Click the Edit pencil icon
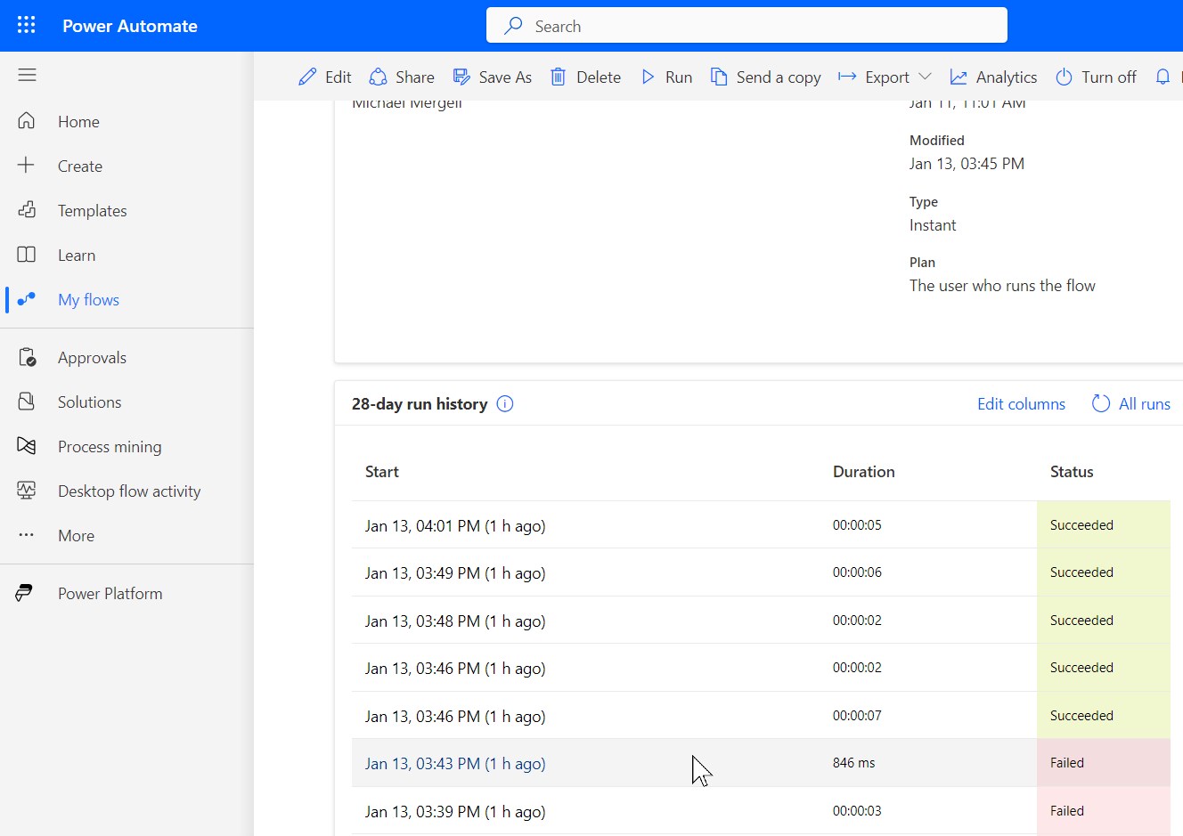The image size is (1183, 836). (307, 77)
